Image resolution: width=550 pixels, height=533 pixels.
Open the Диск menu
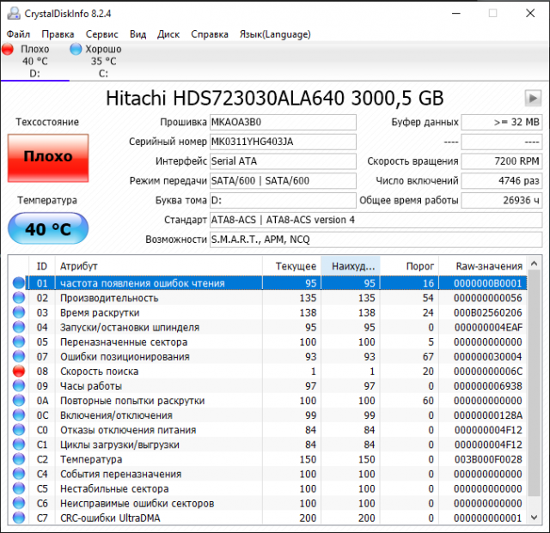pyautogui.click(x=168, y=34)
